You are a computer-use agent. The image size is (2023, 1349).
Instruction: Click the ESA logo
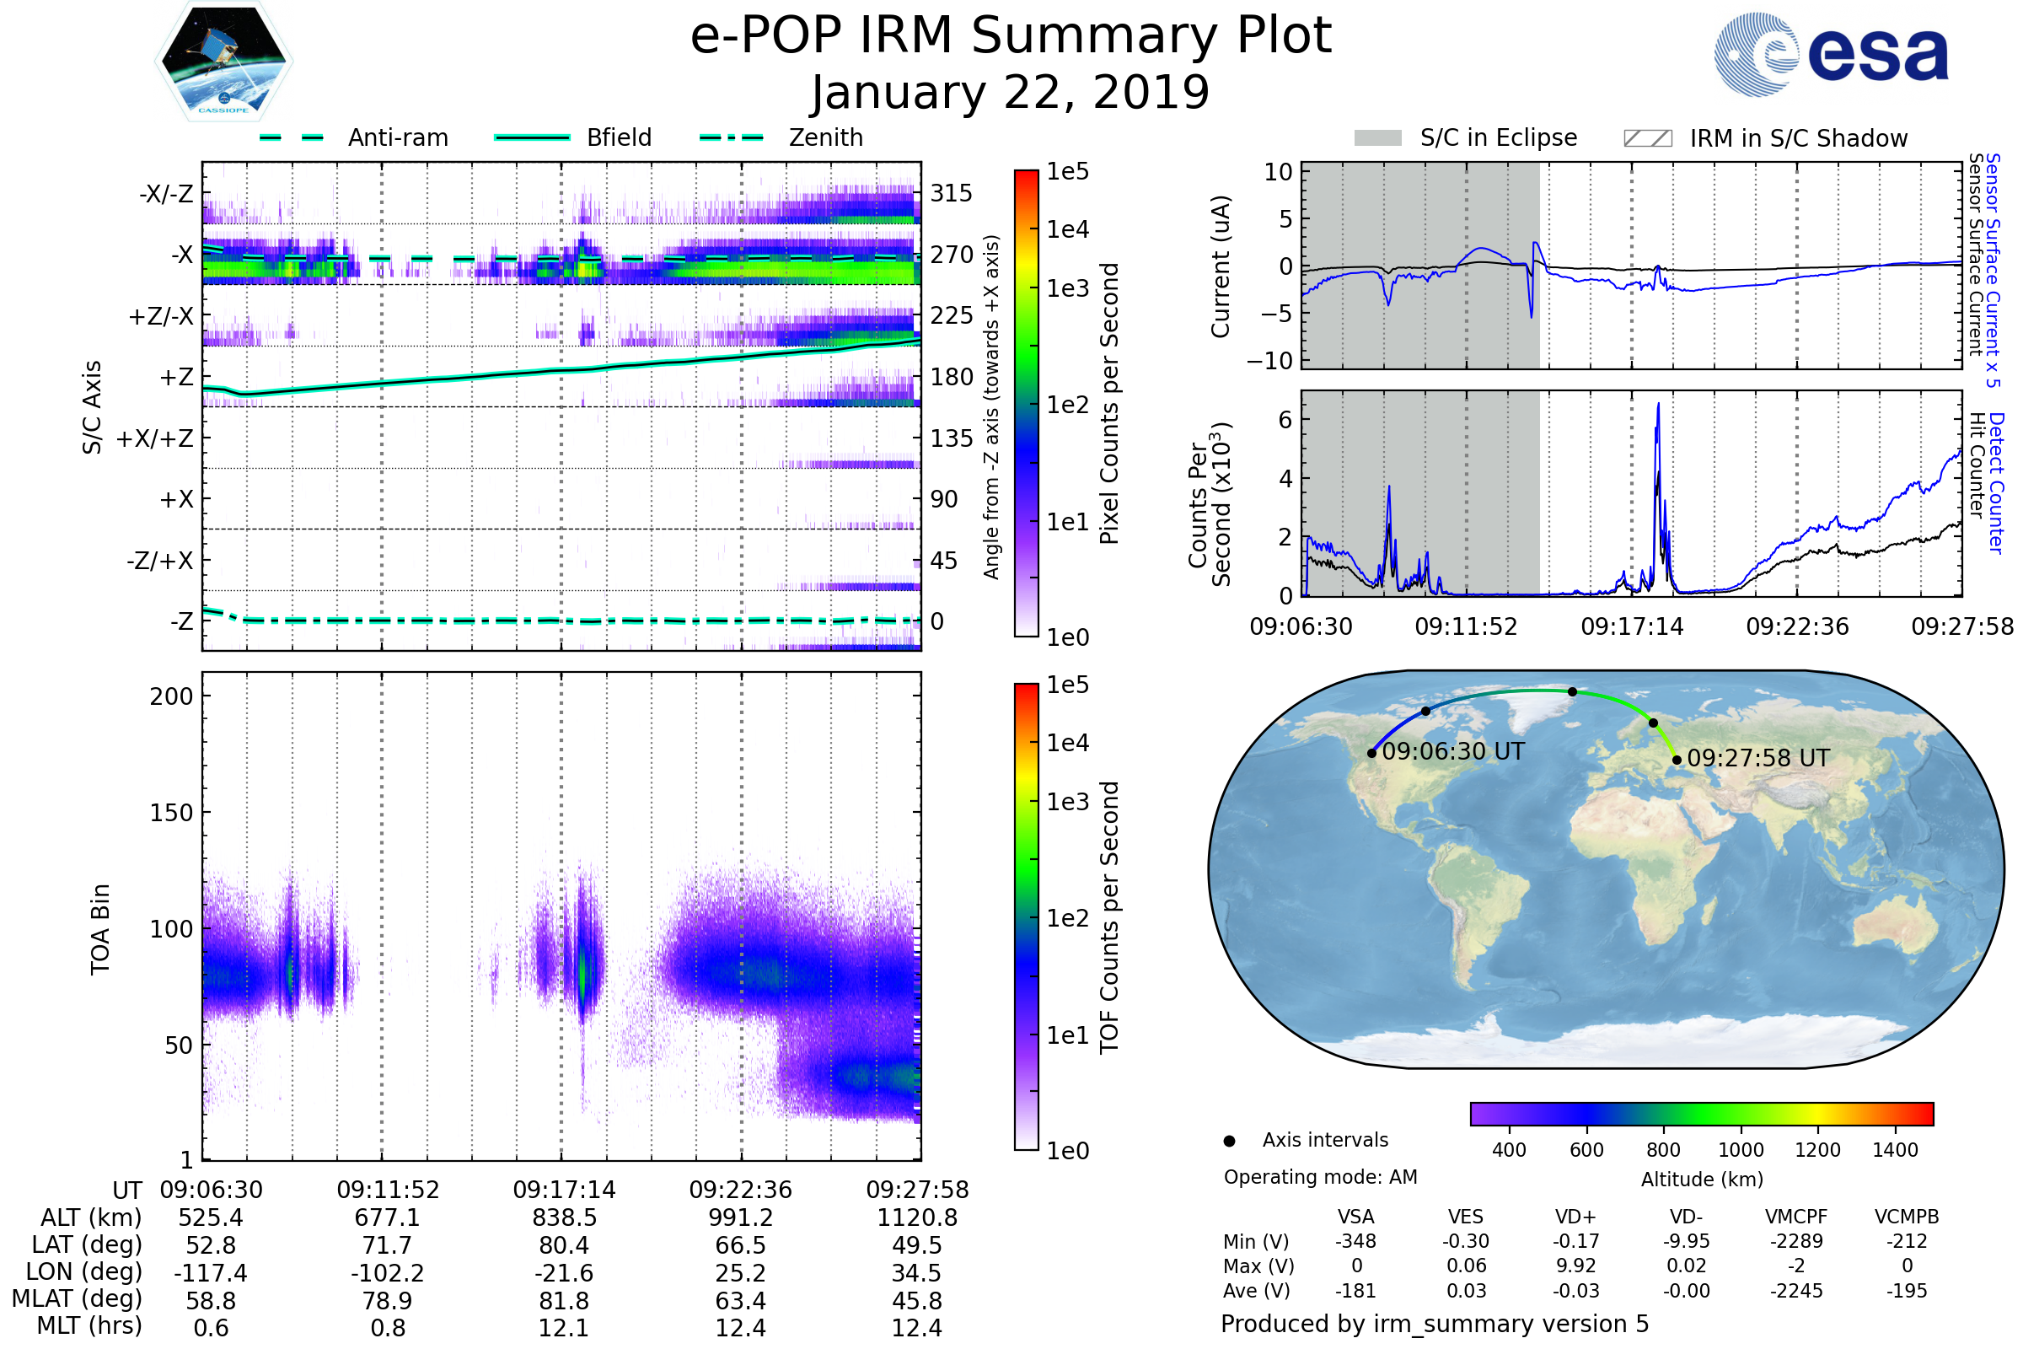pos(1832,55)
